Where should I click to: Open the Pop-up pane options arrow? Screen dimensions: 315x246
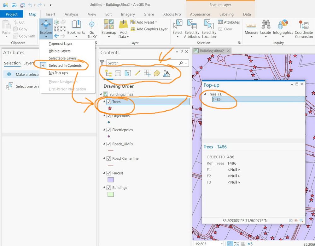[292, 84]
